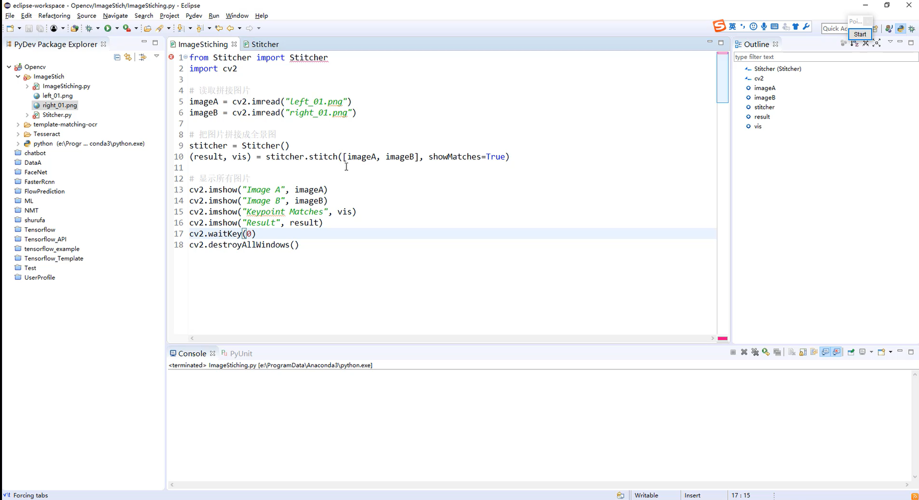This screenshot has height=500, width=919.
Task: Click the Display Selected Console monitor icon
Action: coord(862,352)
